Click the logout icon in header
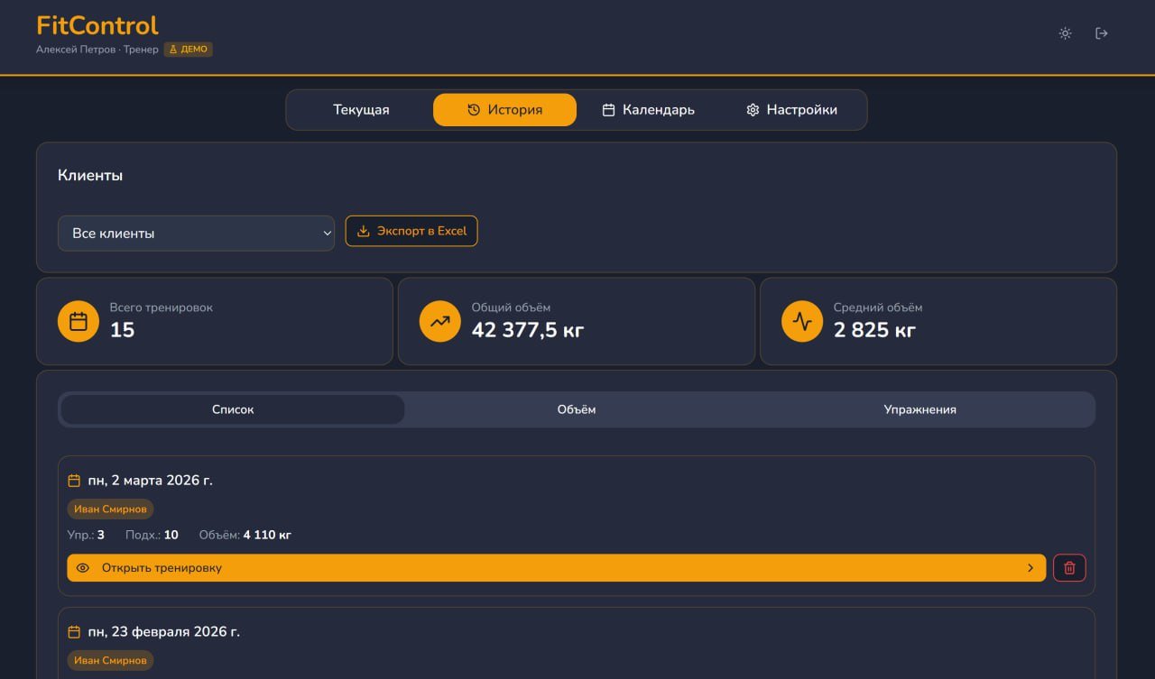Image resolution: width=1155 pixels, height=679 pixels. (x=1101, y=33)
